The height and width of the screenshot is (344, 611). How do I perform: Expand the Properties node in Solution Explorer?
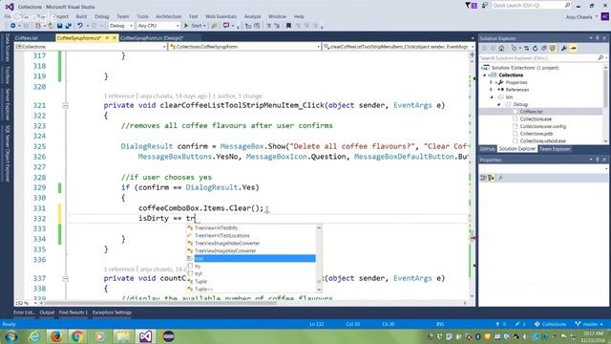[x=492, y=83]
